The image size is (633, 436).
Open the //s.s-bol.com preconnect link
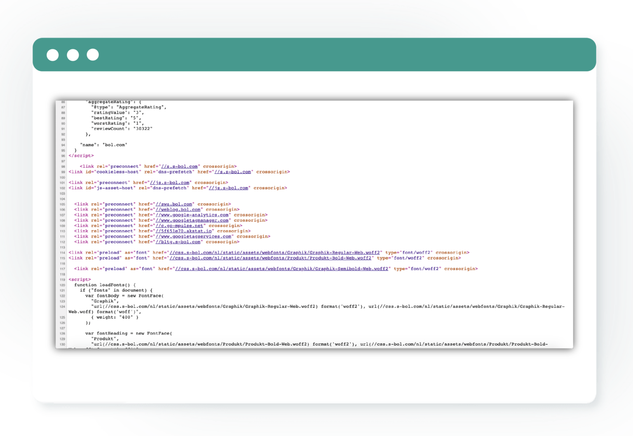tap(179, 167)
